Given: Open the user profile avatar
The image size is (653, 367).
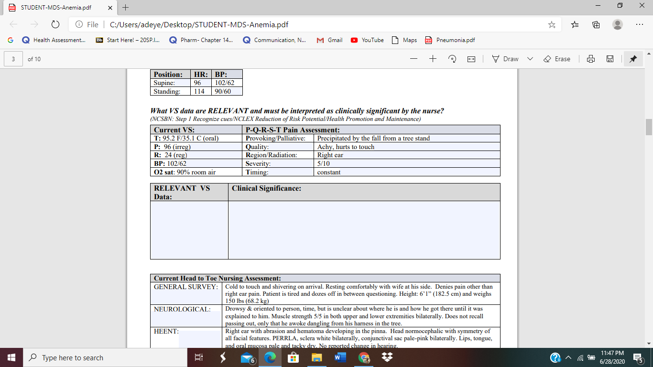Looking at the screenshot, I should click(x=618, y=24).
